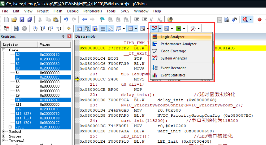
Task: Open the Peripherals menu
Action: coord(93,11)
